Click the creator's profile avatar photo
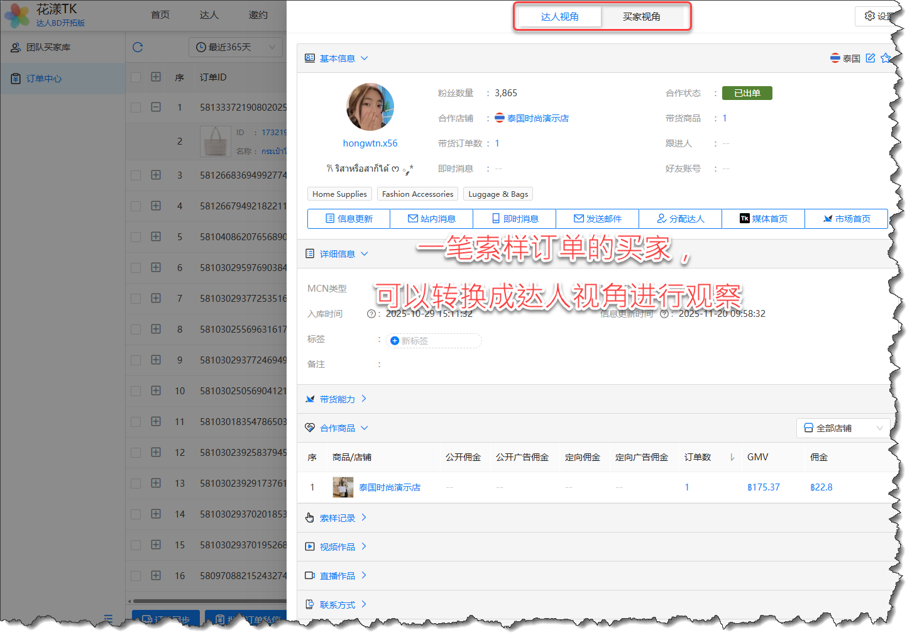 (x=370, y=107)
